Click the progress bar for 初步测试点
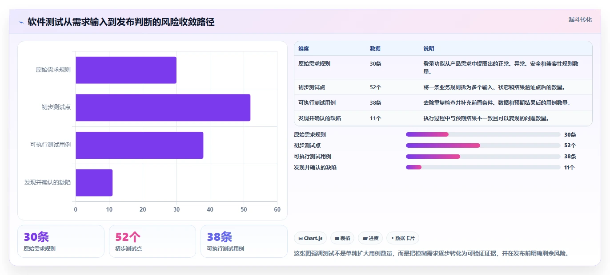610x275 pixels. tap(483, 145)
